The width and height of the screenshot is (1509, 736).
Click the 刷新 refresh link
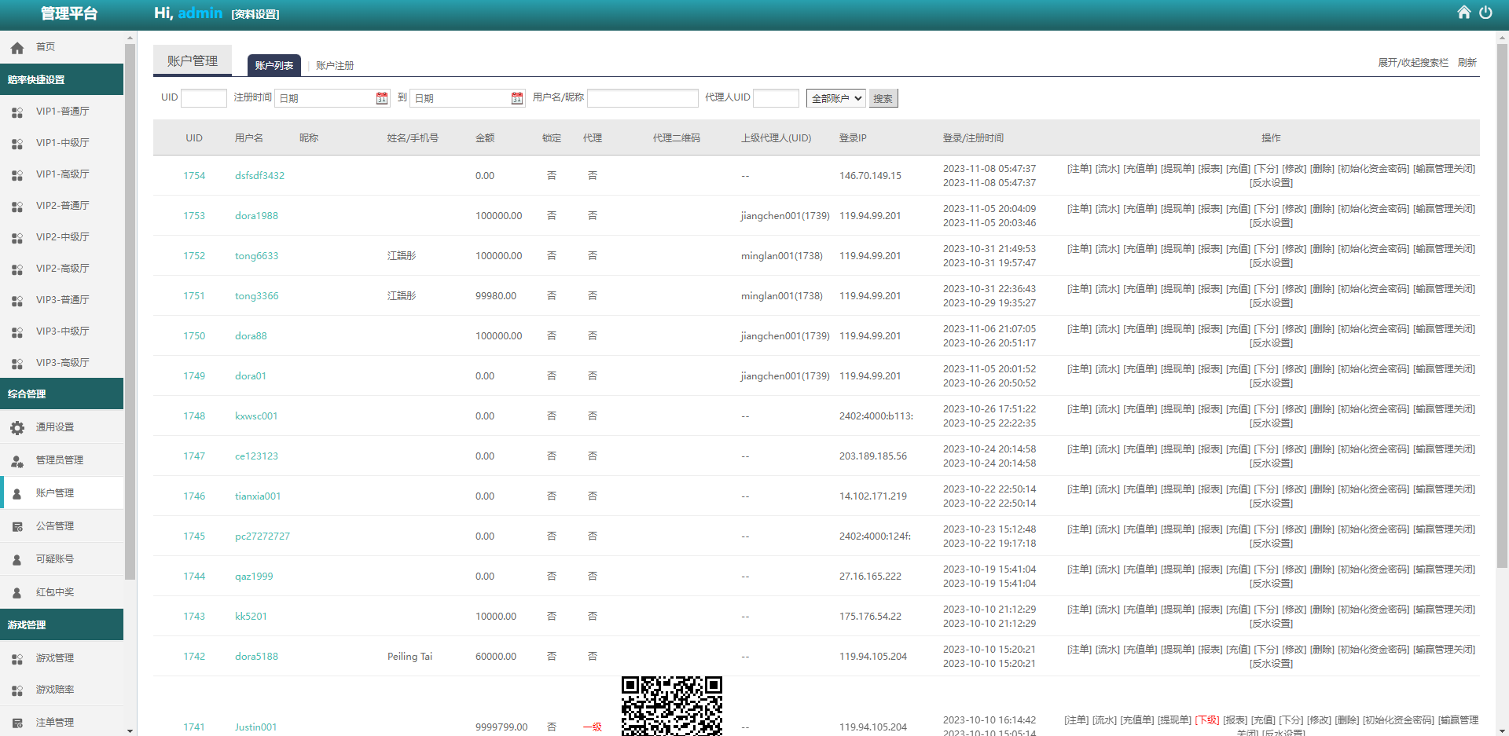[1467, 63]
